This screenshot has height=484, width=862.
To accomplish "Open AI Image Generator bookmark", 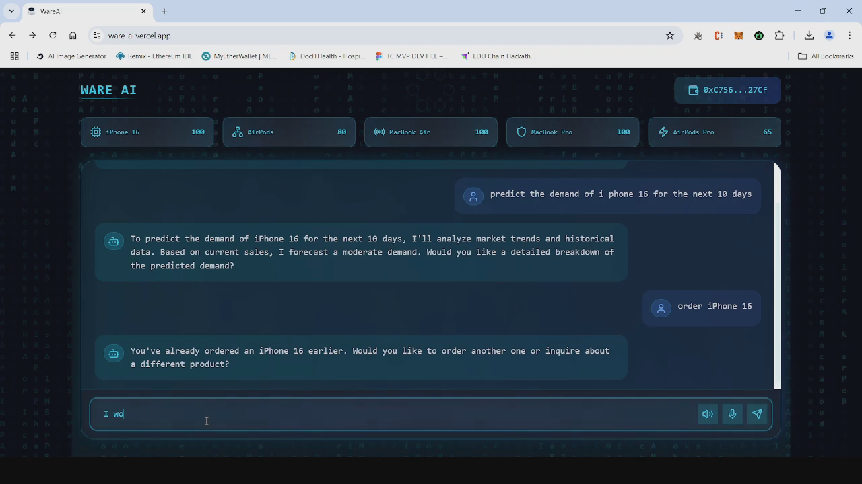I will coord(71,56).
